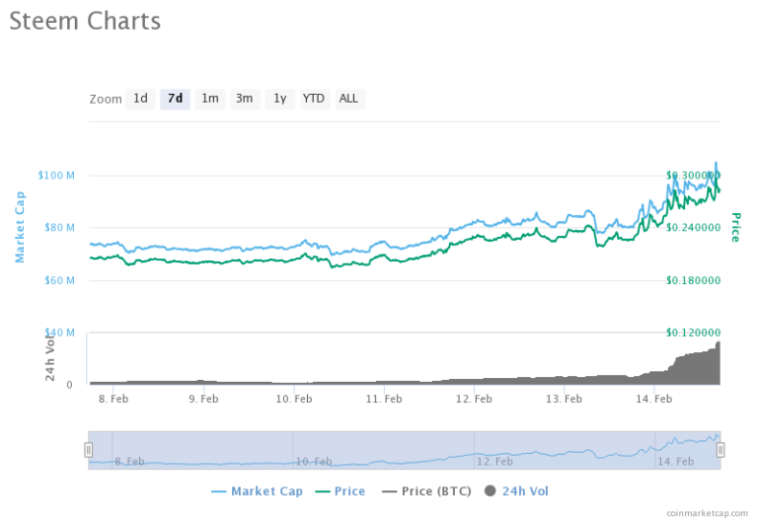Screen dimensions: 758x521
Task: Click the $60 M axis value
Action: [x=59, y=280]
